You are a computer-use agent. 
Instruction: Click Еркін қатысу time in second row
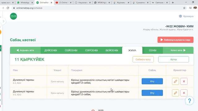[x=57, y=93]
